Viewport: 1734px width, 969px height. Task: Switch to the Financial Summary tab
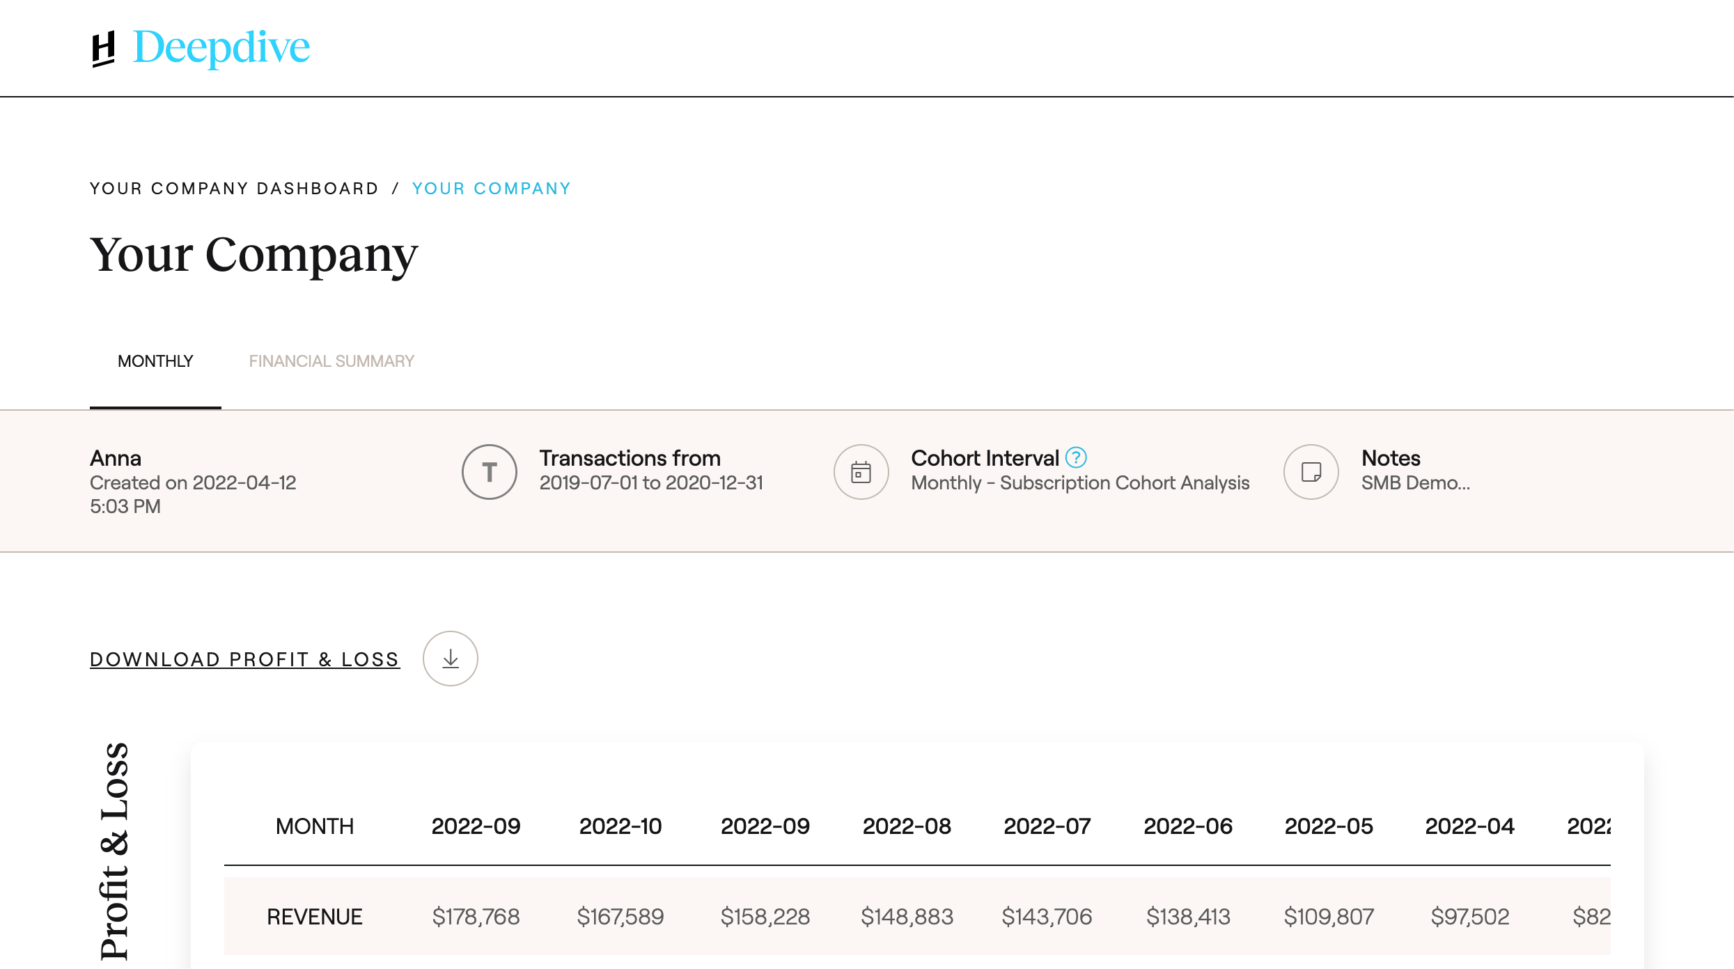[x=332, y=361]
